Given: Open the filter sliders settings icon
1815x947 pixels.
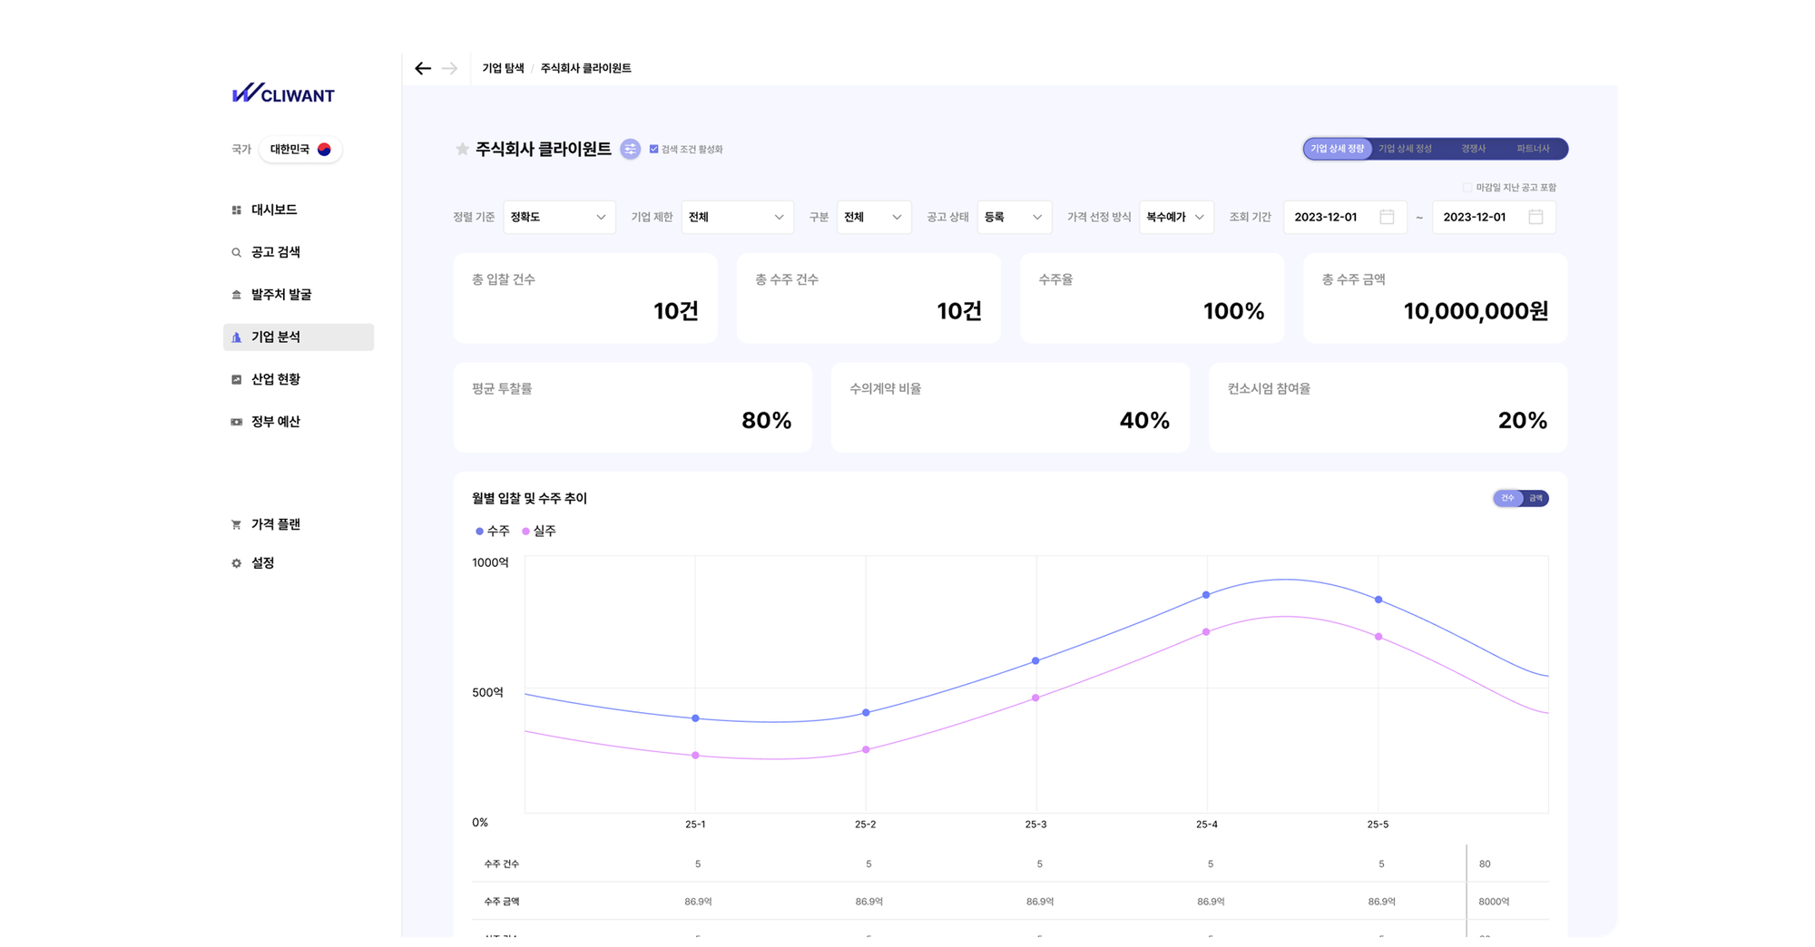Looking at the screenshot, I should [x=630, y=149].
